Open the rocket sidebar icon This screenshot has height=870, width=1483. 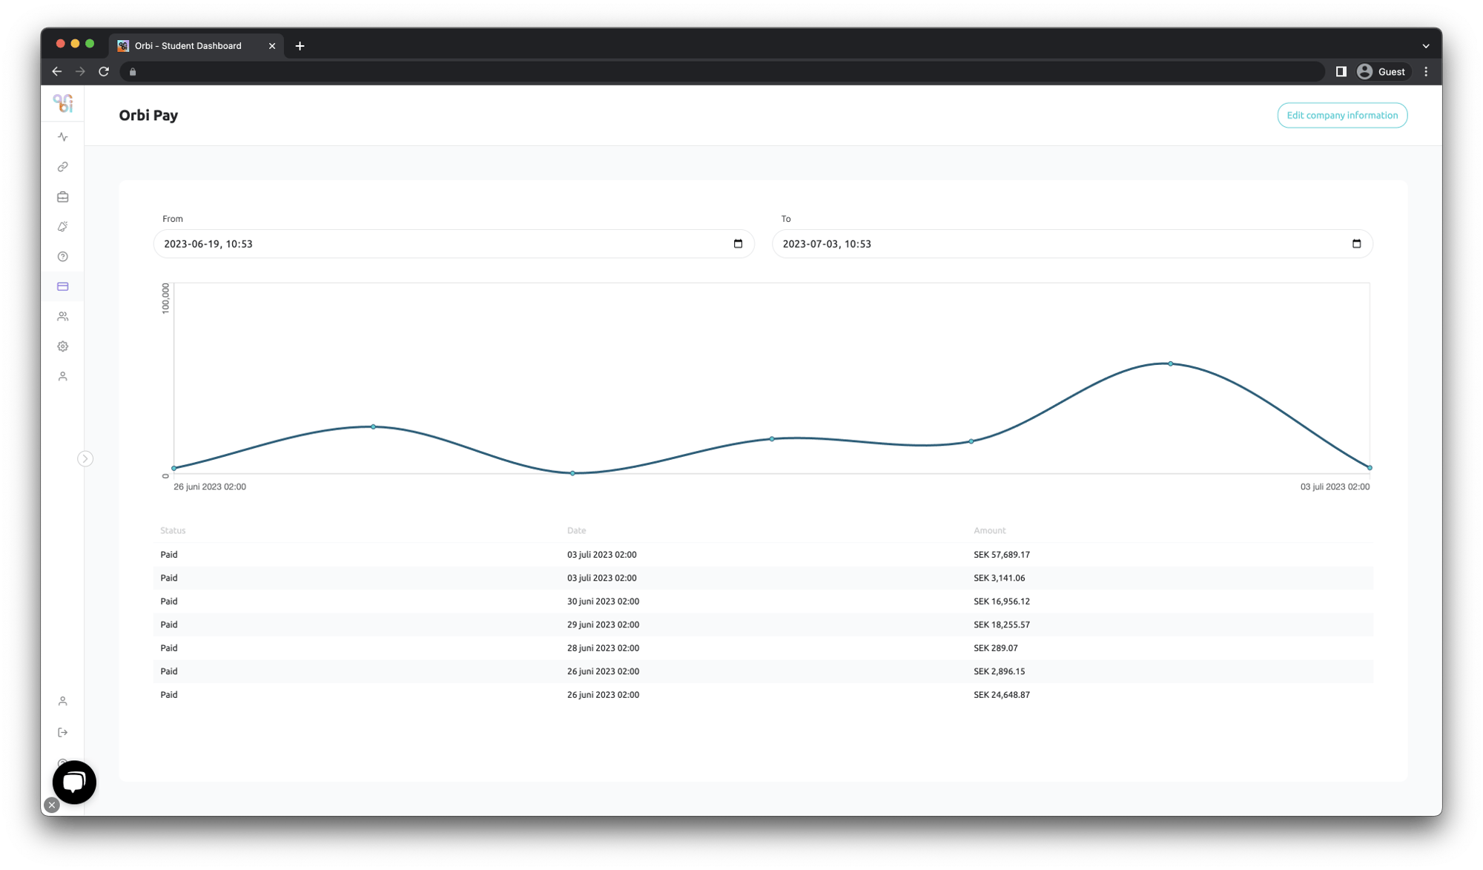(x=63, y=227)
